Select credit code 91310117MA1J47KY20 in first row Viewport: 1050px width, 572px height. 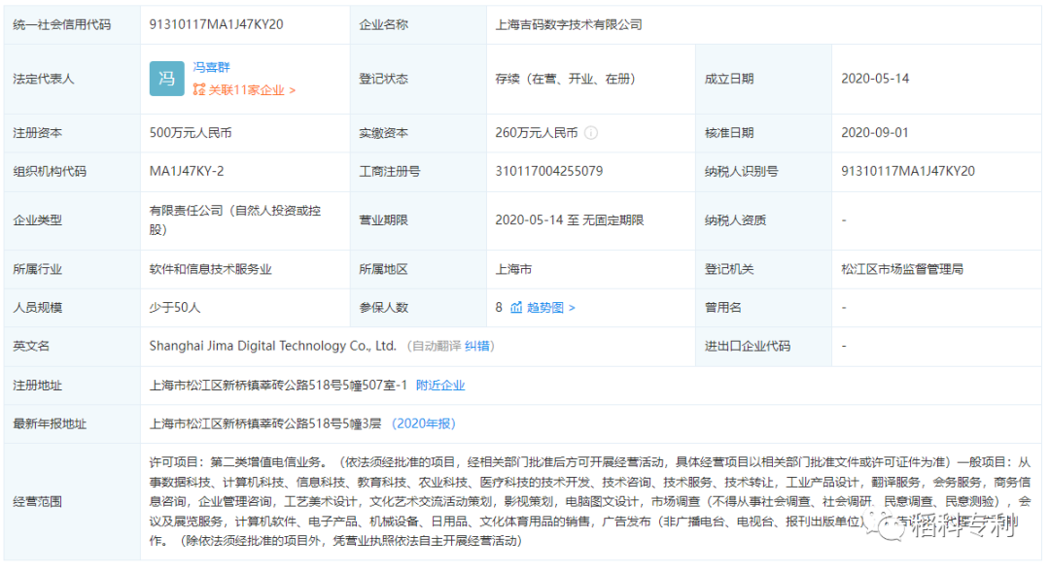[x=216, y=24]
